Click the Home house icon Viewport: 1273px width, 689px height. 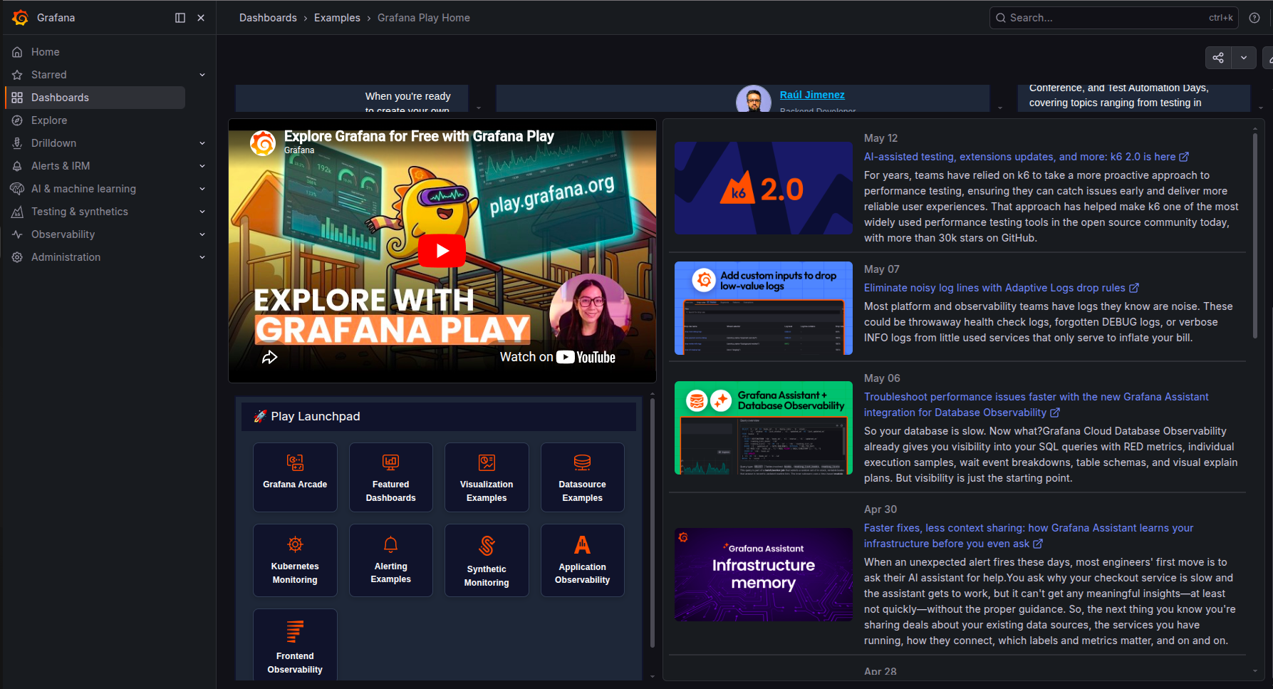[x=17, y=52]
